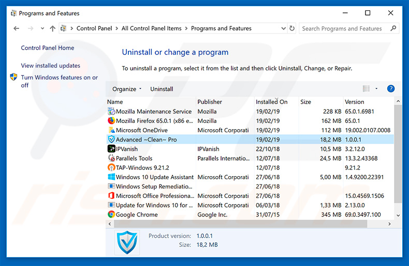Select the 'Microsoft OneDrive' entry name

pyautogui.click(x=142, y=130)
